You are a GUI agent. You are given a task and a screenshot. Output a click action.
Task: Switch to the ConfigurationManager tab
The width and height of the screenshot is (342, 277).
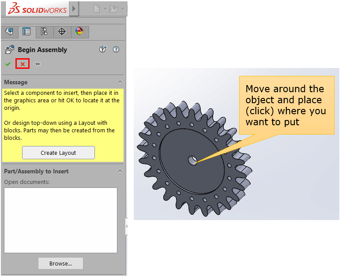click(44, 32)
